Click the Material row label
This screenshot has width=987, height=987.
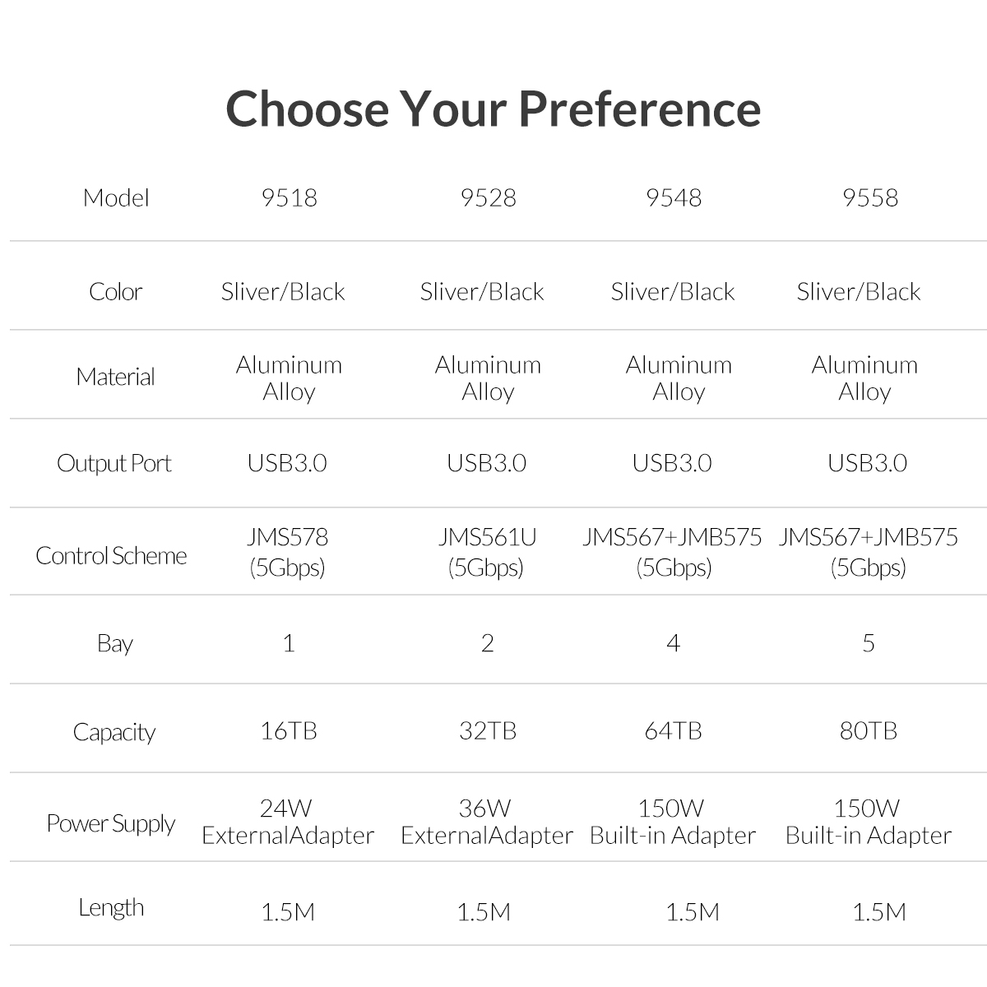pyautogui.click(x=116, y=377)
